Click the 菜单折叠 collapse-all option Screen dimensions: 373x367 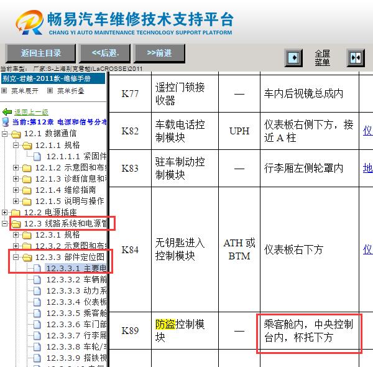tap(71, 91)
